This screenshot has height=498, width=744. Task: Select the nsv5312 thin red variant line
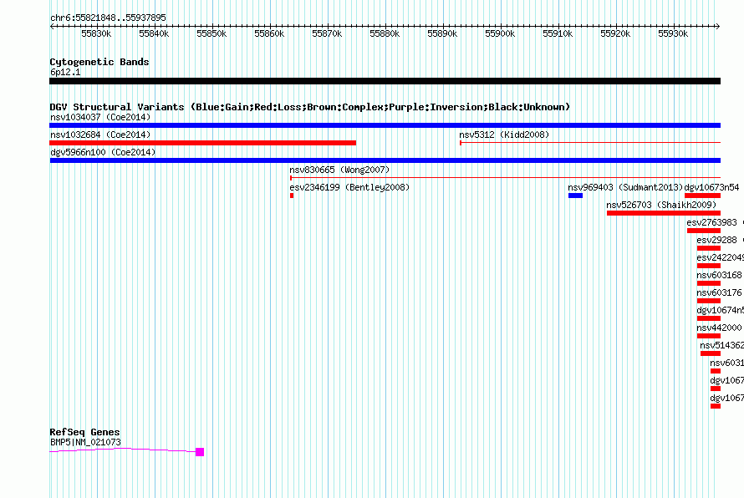pyautogui.click(x=590, y=142)
